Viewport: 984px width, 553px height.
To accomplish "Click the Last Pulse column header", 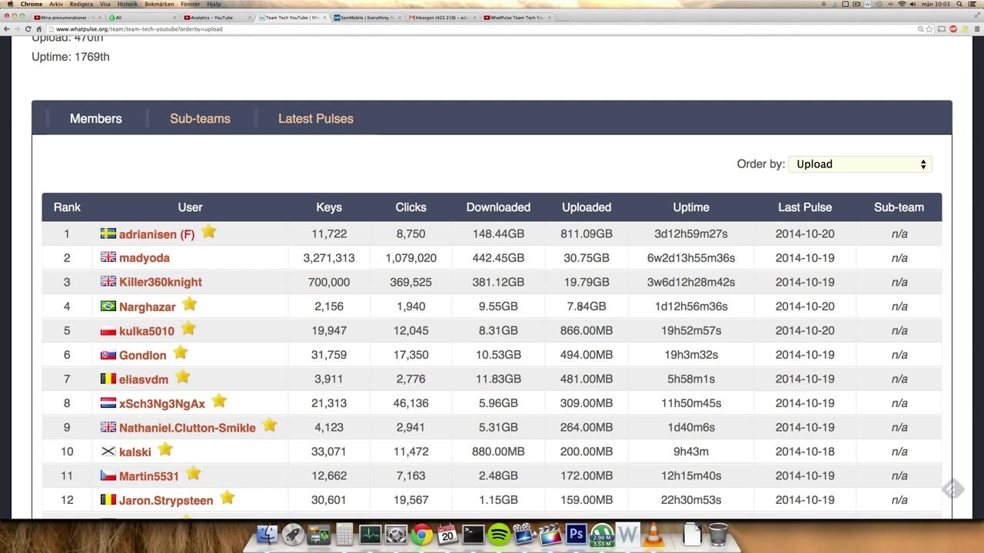I will [805, 207].
